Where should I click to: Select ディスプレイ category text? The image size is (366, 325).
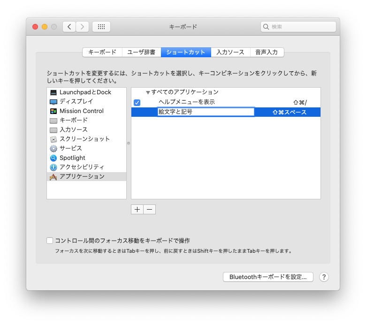pyautogui.click(x=76, y=101)
